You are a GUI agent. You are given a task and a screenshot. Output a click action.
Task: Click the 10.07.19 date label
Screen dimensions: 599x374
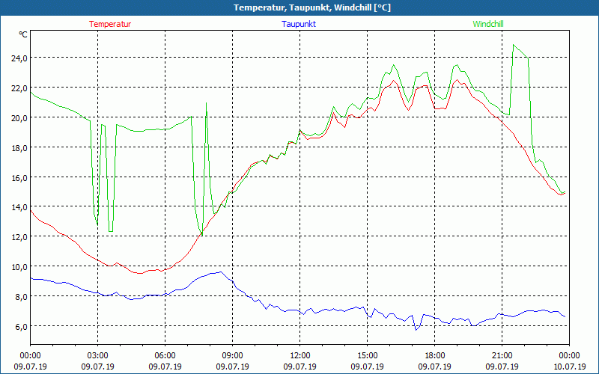click(x=570, y=367)
